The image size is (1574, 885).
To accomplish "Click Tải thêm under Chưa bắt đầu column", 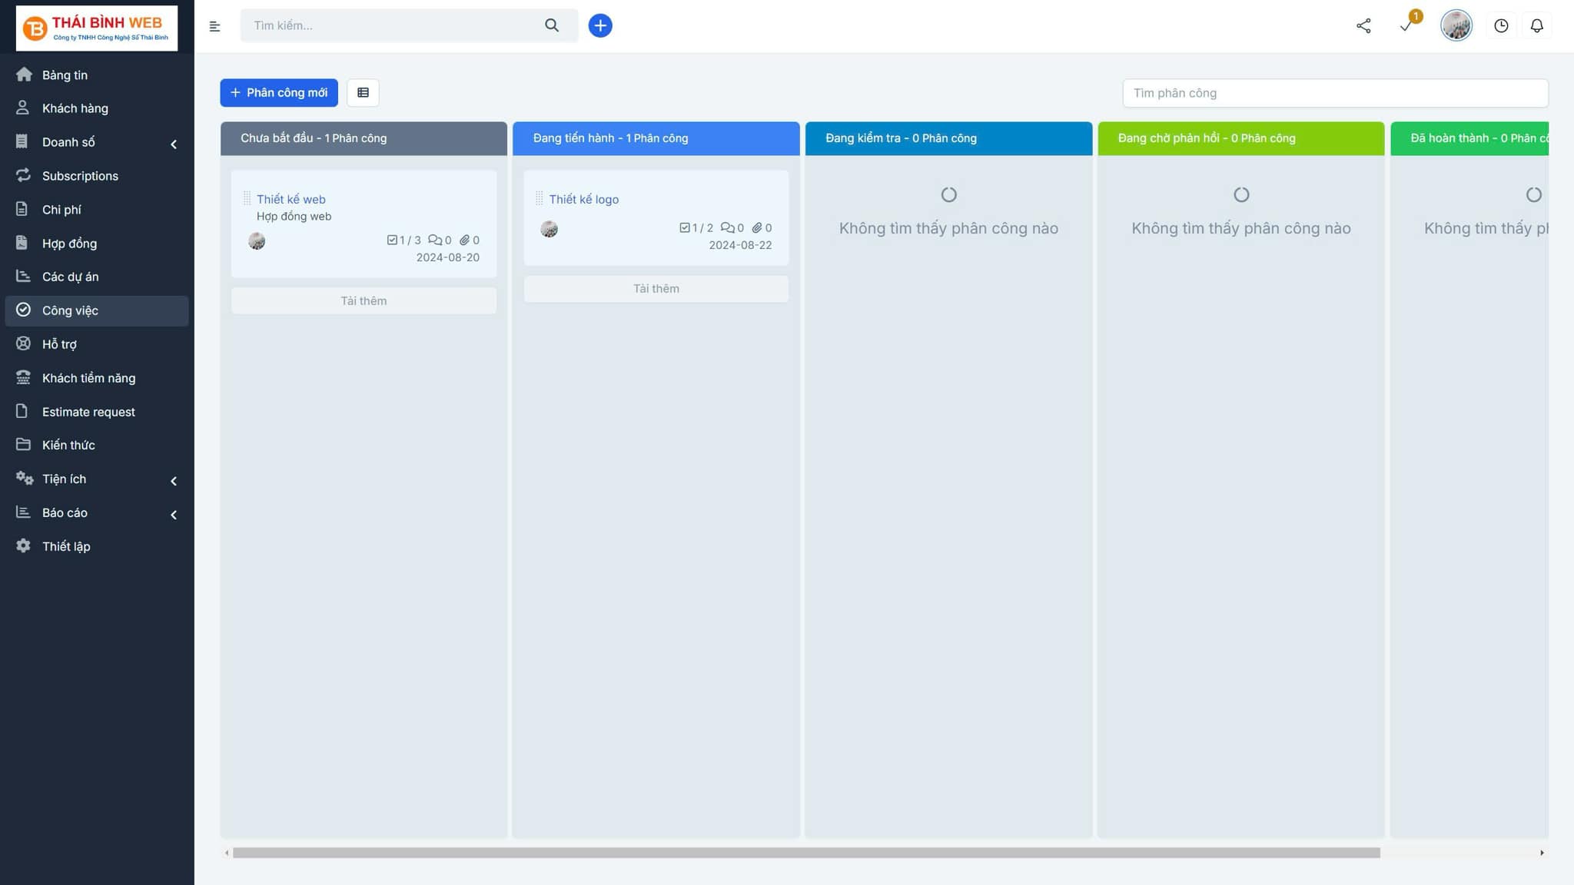I will 364,300.
